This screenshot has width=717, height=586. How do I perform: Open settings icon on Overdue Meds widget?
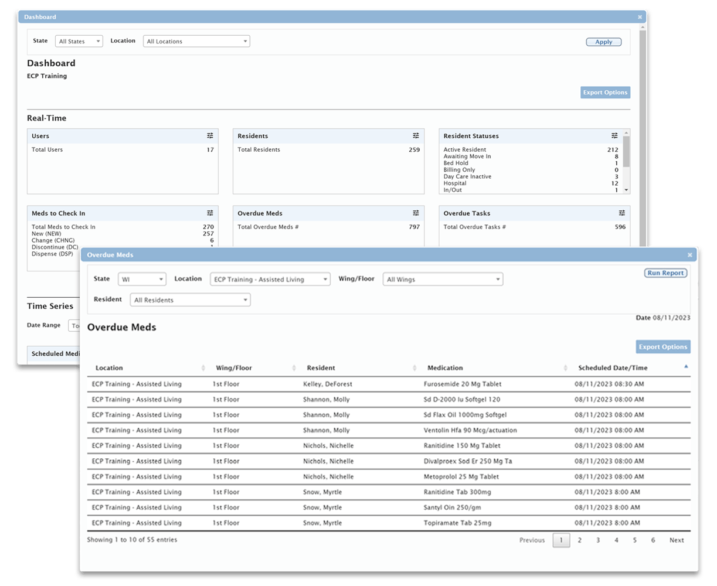[416, 213]
